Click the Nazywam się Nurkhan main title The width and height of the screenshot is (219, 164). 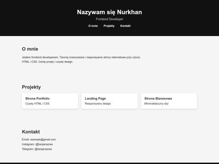pos(109,12)
